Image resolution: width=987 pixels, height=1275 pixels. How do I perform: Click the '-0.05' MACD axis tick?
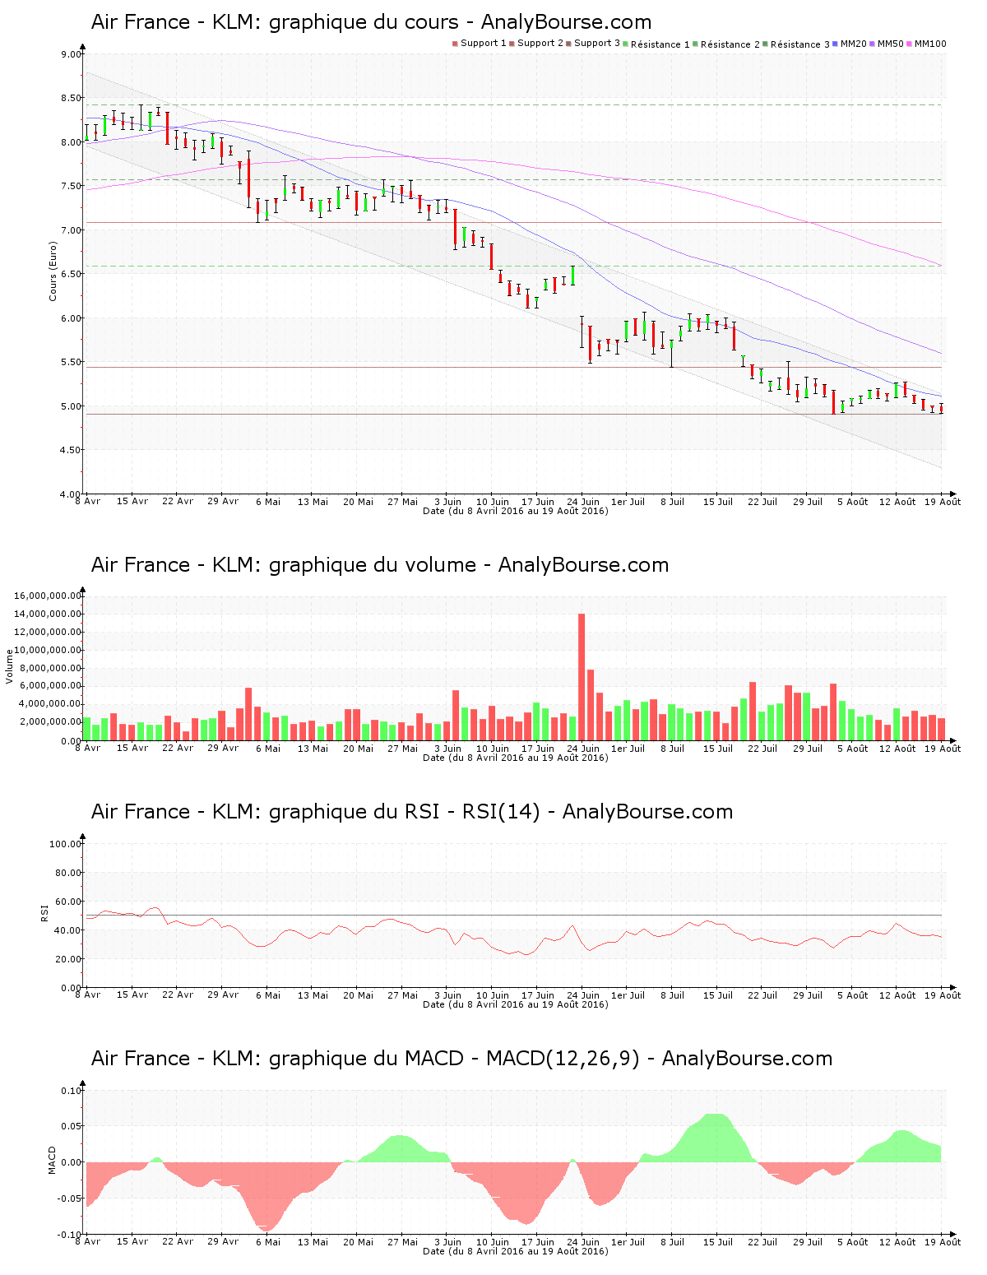click(70, 1198)
